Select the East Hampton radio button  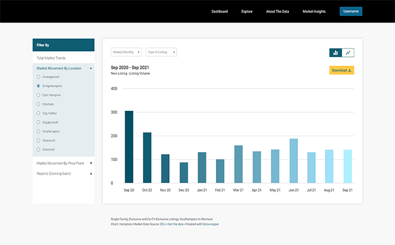click(x=38, y=95)
